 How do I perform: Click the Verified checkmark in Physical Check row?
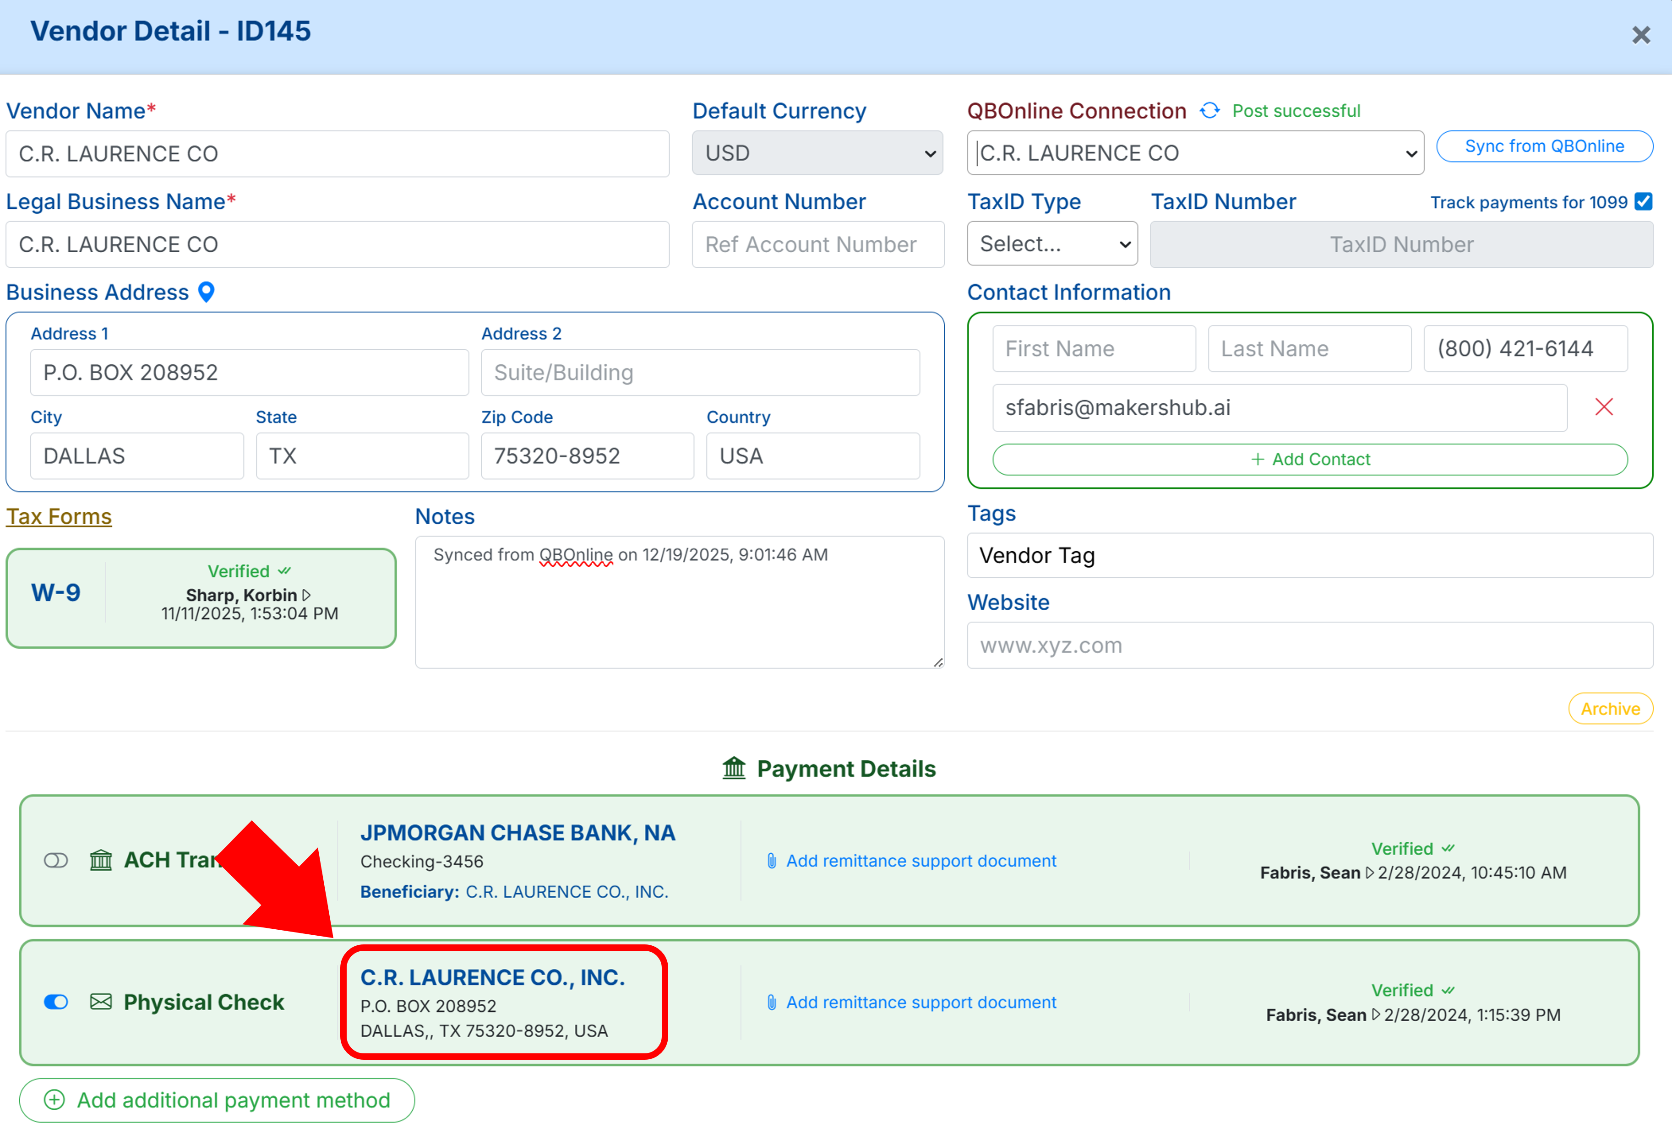[x=1448, y=991]
